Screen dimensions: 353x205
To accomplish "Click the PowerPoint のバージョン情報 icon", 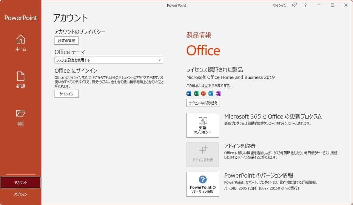I will click(x=202, y=184).
